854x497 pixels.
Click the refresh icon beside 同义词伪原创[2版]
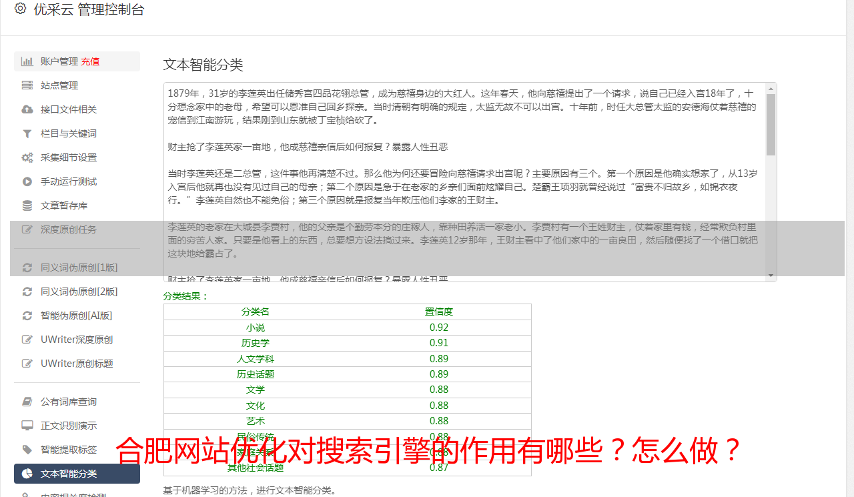(27, 292)
